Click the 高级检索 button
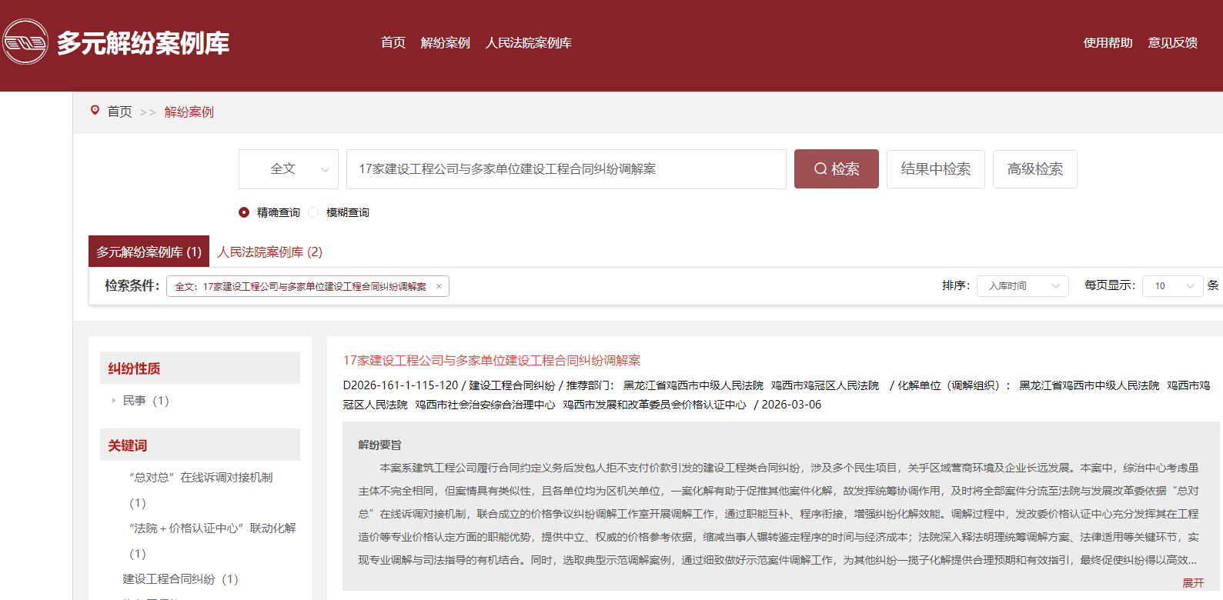The height and width of the screenshot is (600, 1223). [1034, 169]
